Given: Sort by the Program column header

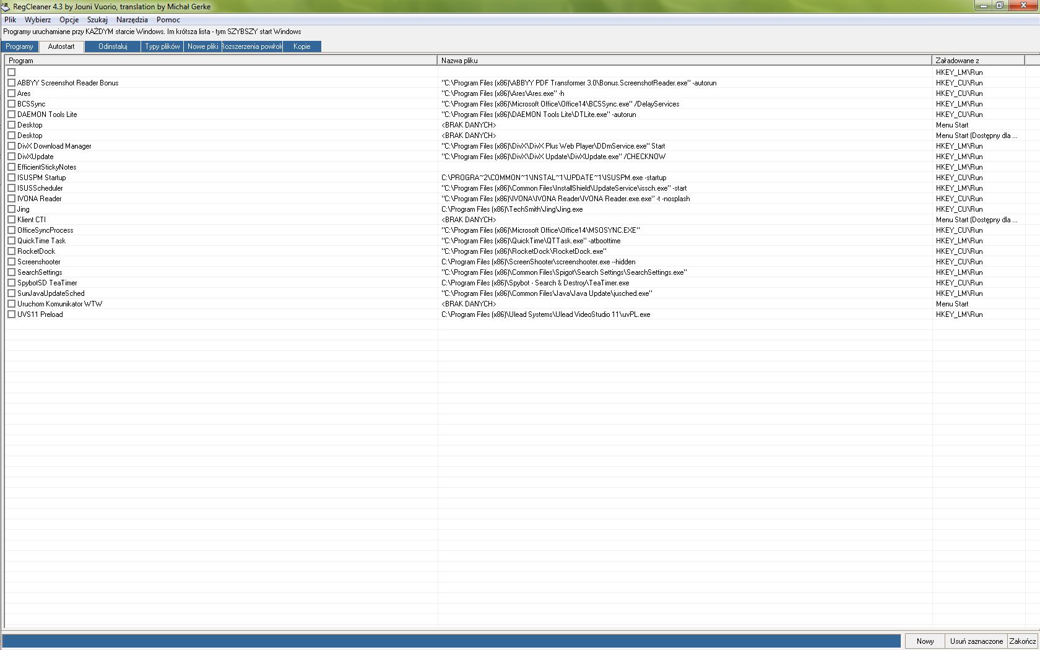Looking at the screenshot, I should coord(221,61).
